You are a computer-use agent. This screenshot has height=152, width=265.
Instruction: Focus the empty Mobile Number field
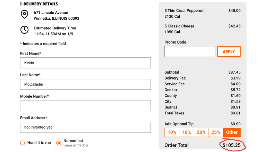click(x=85, y=106)
